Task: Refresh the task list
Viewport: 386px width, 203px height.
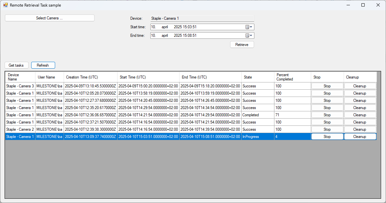Action: pyautogui.click(x=43, y=65)
